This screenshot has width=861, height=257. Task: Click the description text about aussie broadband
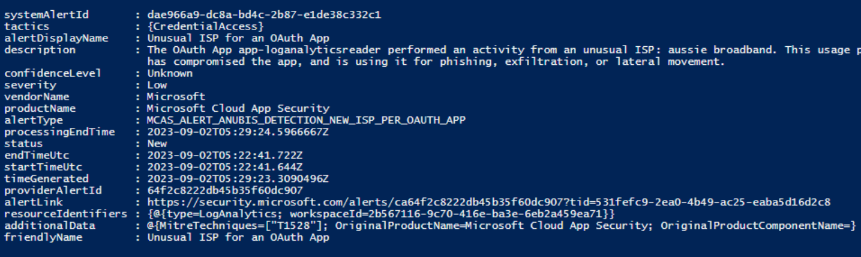point(504,50)
